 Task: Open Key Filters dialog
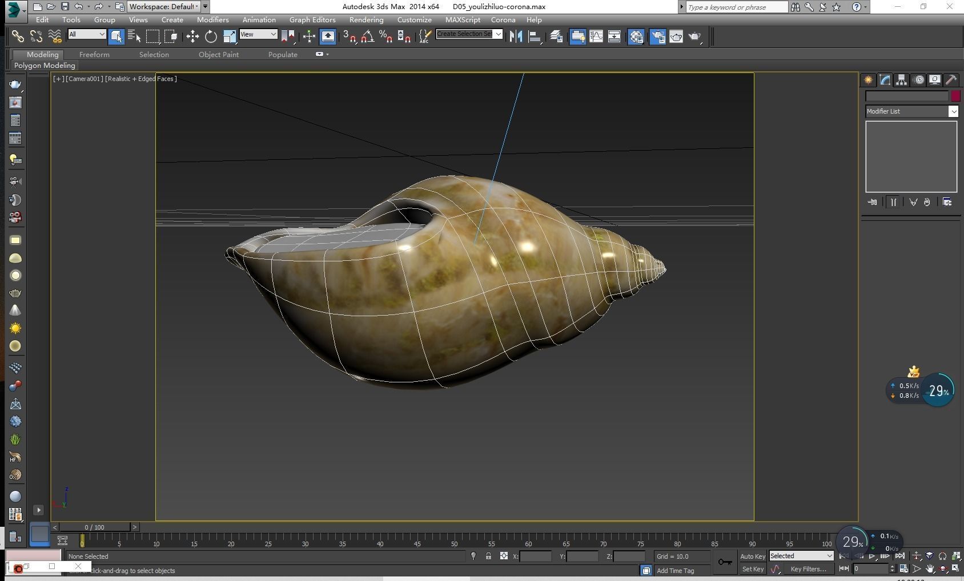(808, 569)
